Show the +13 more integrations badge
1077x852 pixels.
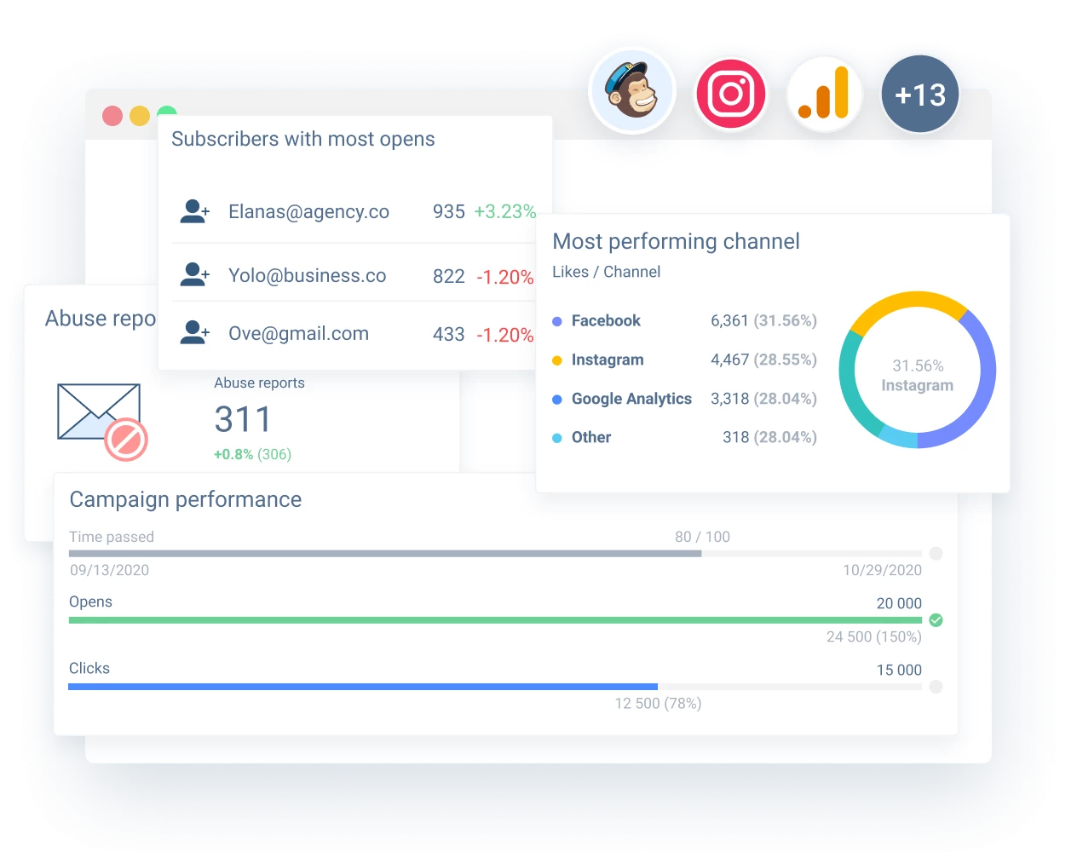[x=919, y=95]
